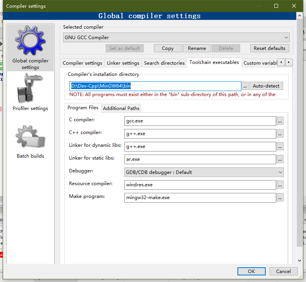Click the mingw32-make.exe make program field
The height and width of the screenshot is (282, 306).
point(200,198)
